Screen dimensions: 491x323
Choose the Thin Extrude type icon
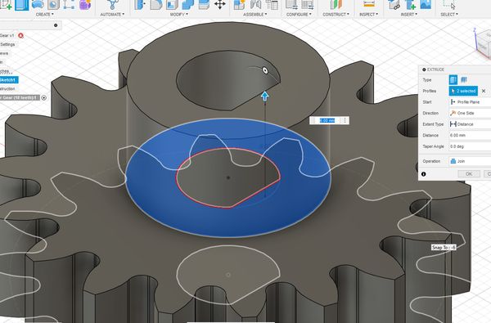tap(464, 80)
